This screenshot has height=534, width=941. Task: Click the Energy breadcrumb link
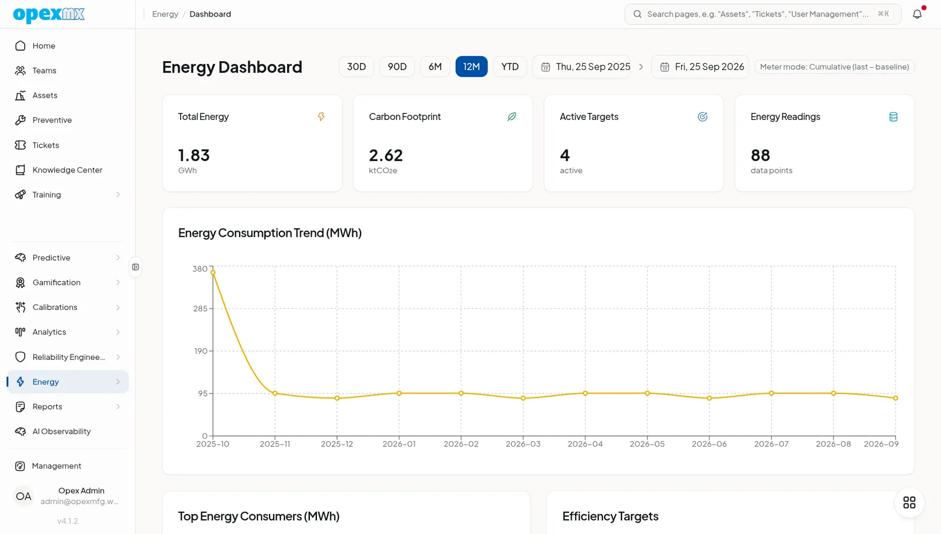coord(165,14)
